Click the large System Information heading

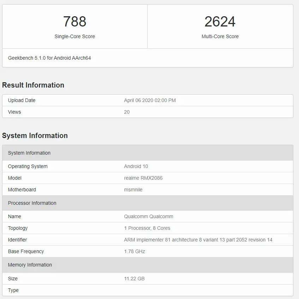tap(35, 136)
